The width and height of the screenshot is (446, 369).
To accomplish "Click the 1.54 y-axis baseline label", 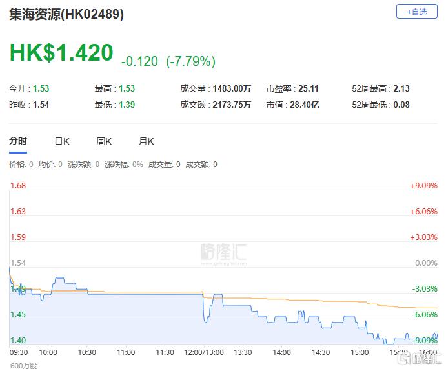I will 18,263.
